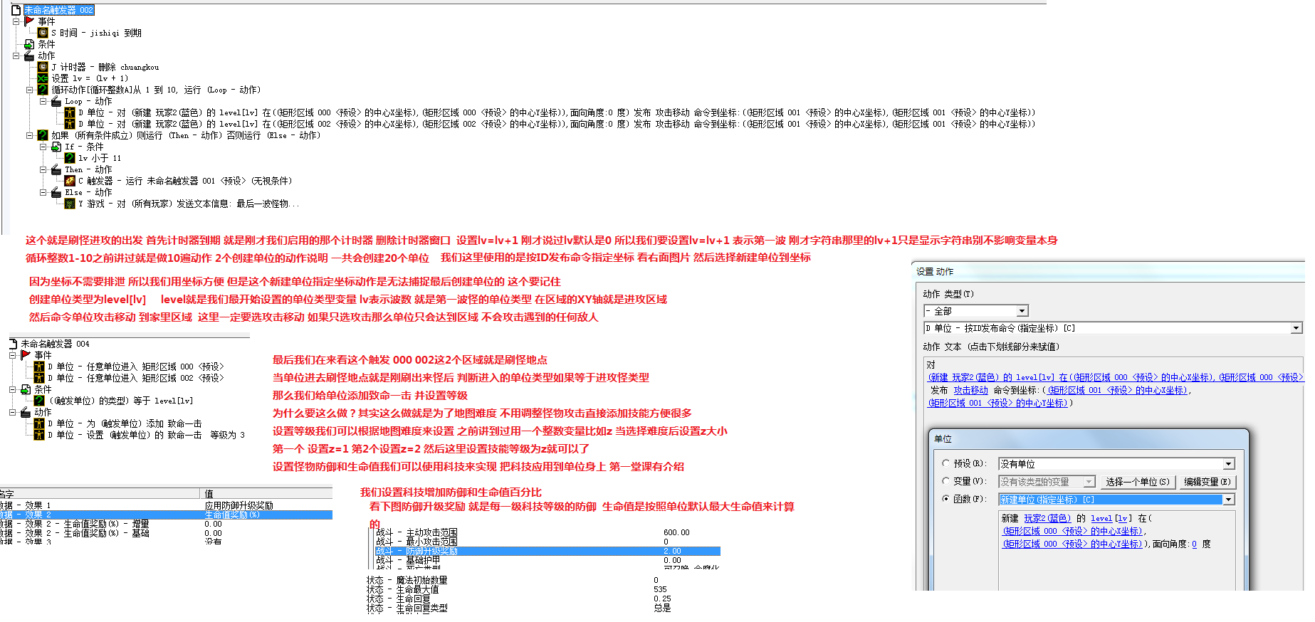Select the 函数(F) radio button

(x=946, y=499)
